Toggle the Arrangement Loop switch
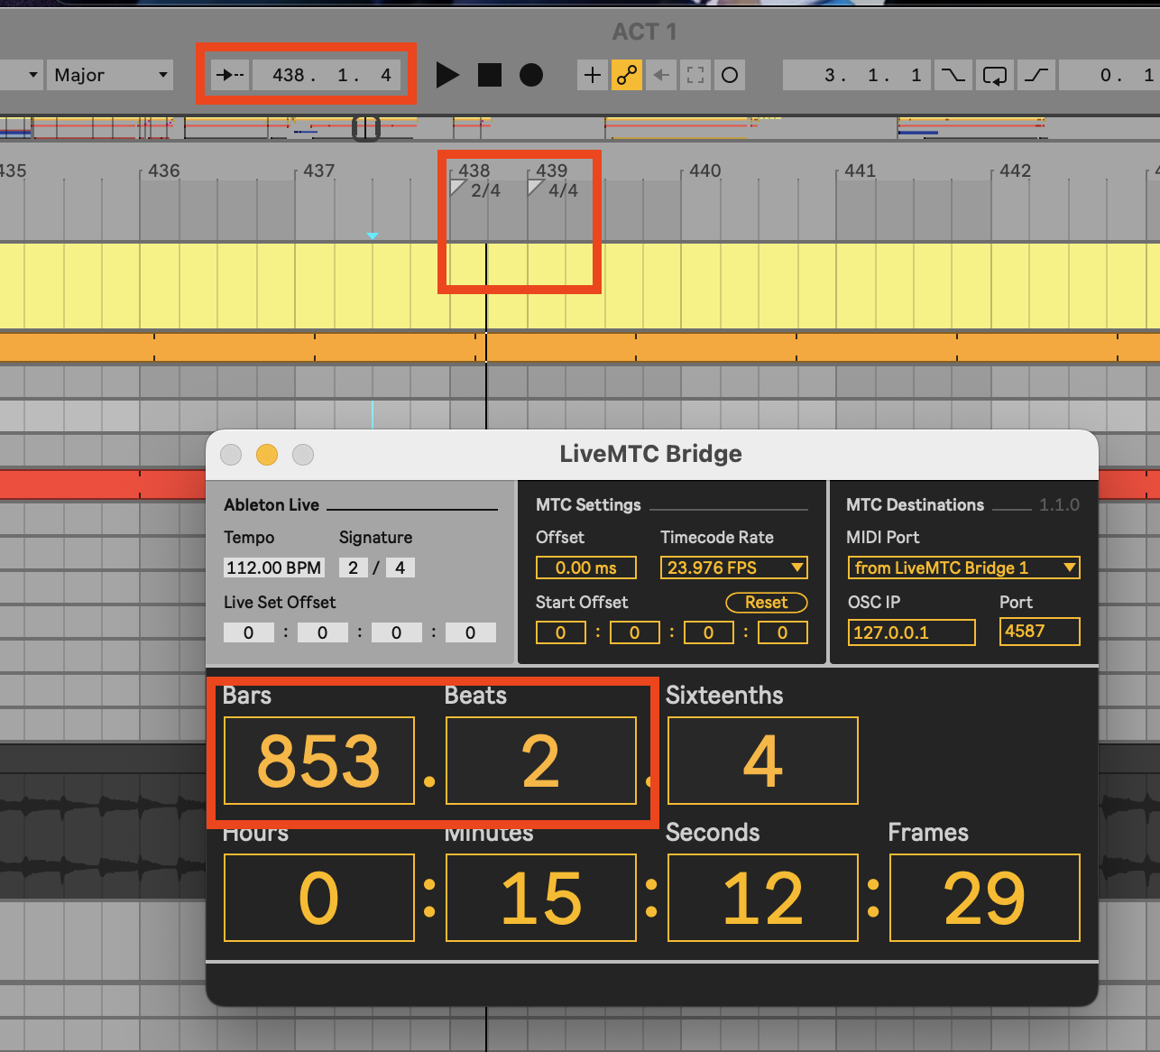This screenshot has width=1160, height=1052. (x=994, y=75)
